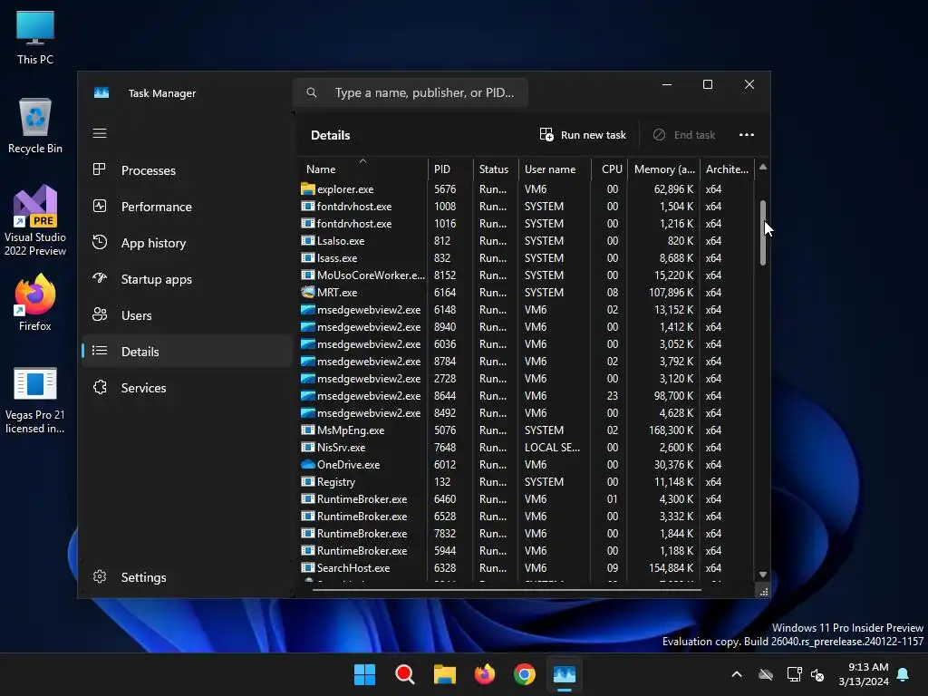
Task: Click the Task Manager taskbar icon
Action: [x=565, y=674]
